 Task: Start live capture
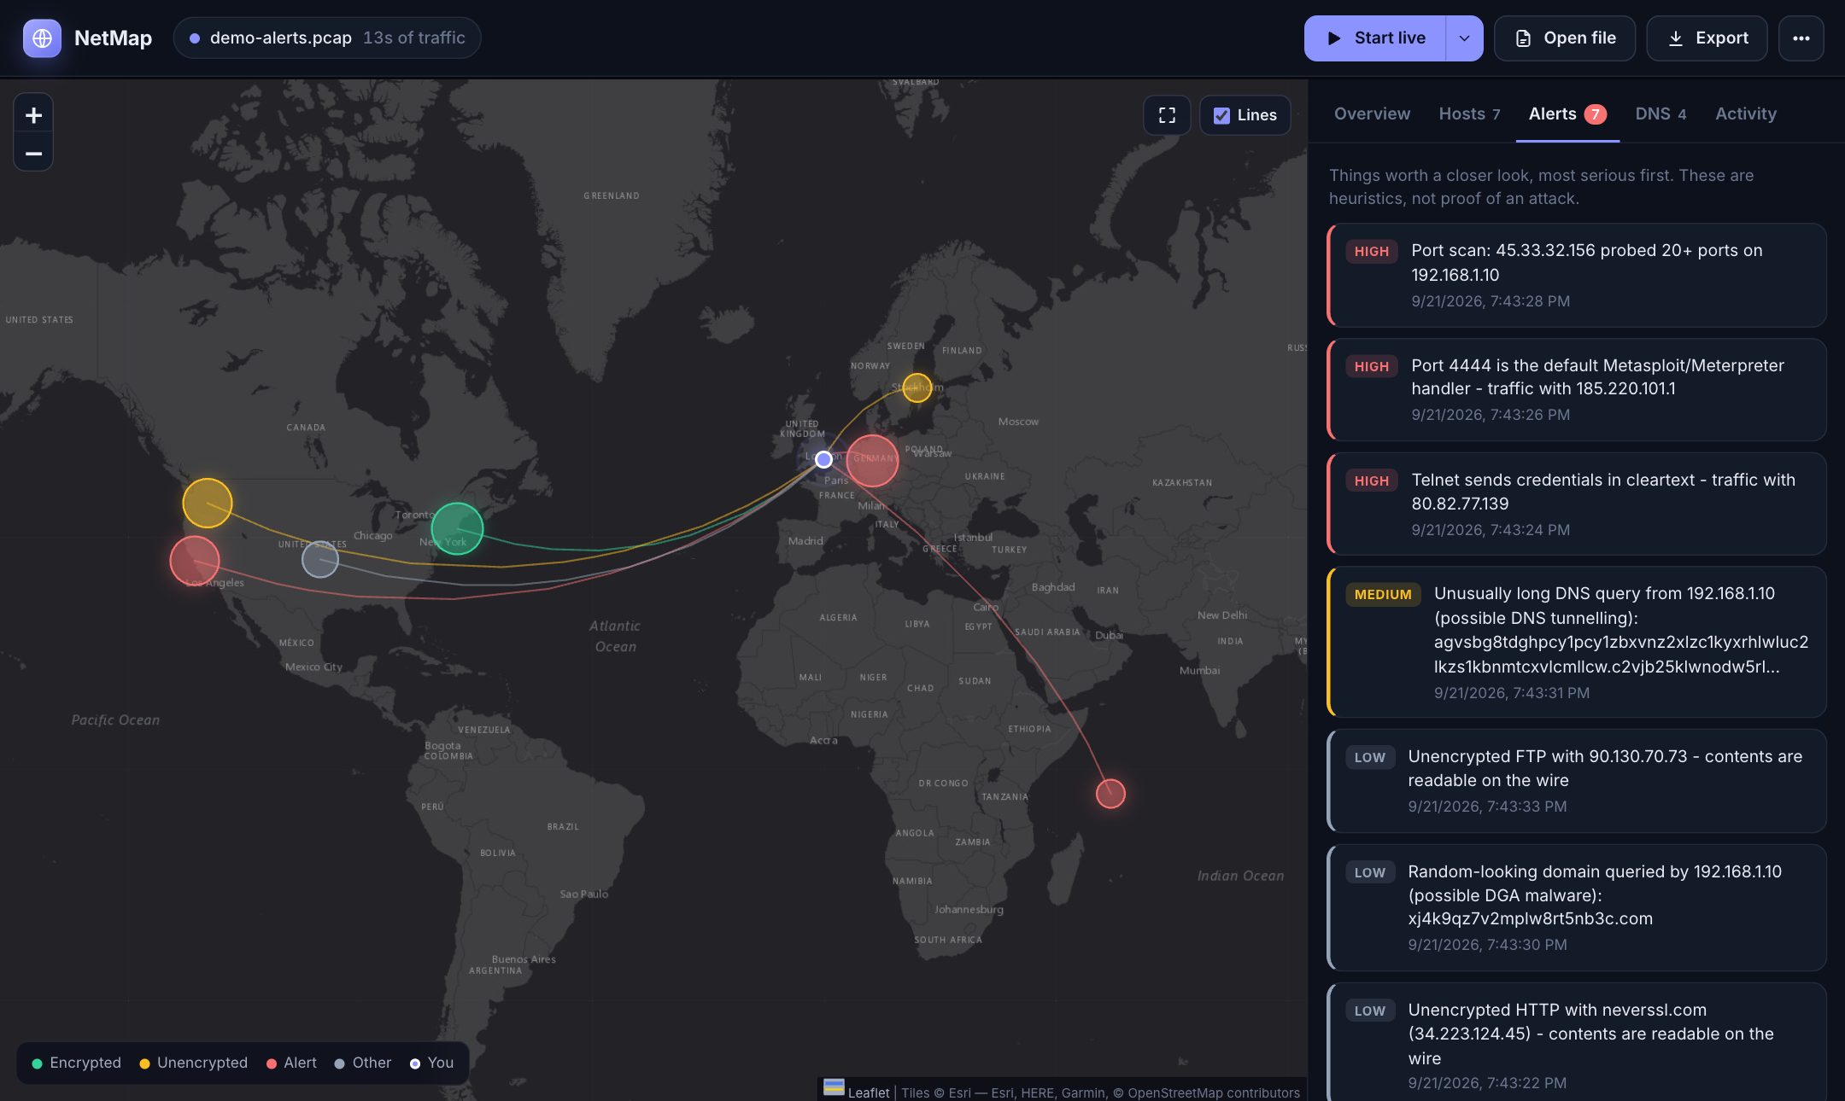(x=1375, y=38)
